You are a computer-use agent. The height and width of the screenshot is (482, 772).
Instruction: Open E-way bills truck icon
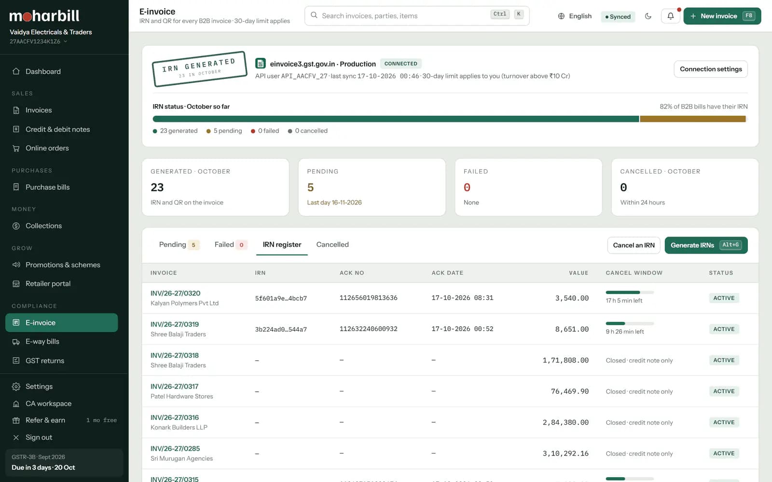coord(16,342)
